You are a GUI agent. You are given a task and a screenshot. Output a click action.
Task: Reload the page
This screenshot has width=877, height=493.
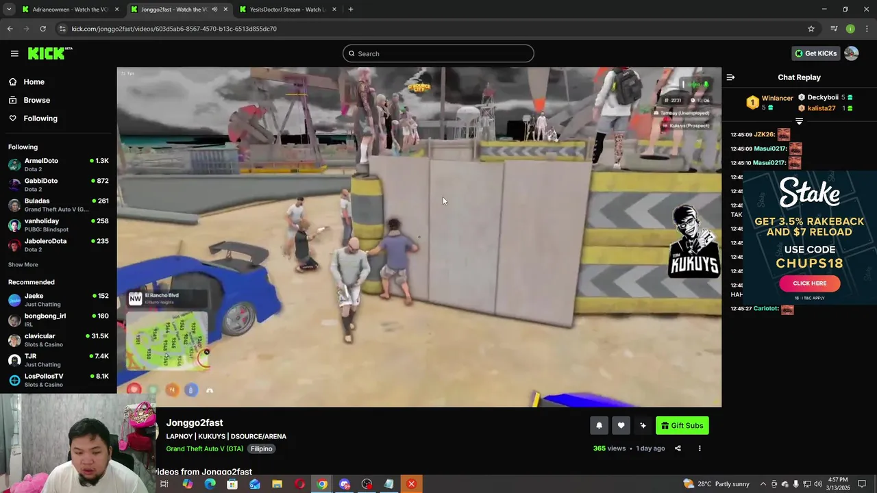coord(42,29)
